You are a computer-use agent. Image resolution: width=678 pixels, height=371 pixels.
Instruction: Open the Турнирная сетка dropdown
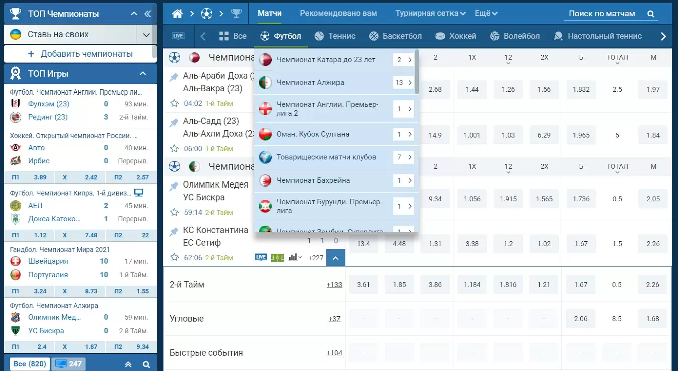pyautogui.click(x=430, y=13)
